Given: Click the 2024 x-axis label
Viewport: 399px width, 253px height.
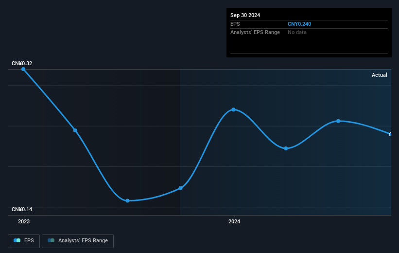Looking at the screenshot, I should tap(234, 221).
